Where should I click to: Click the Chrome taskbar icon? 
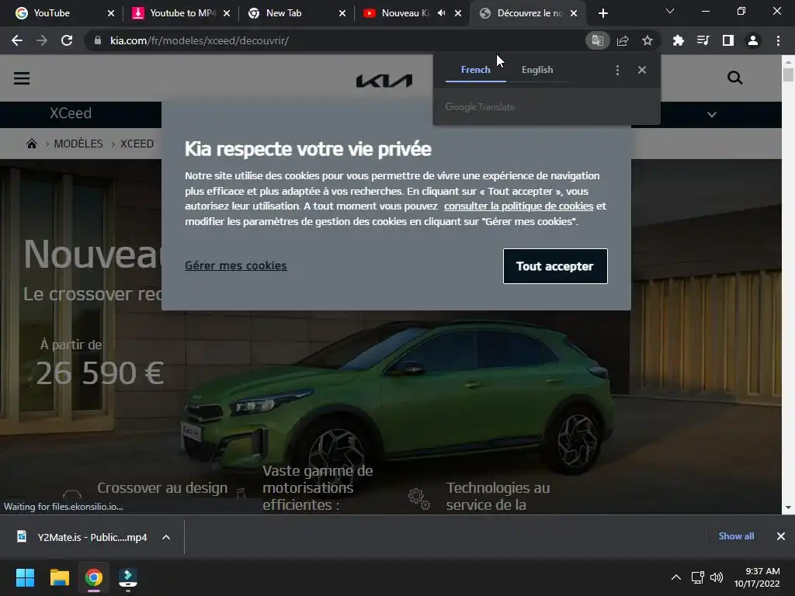click(x=93, y=577)
